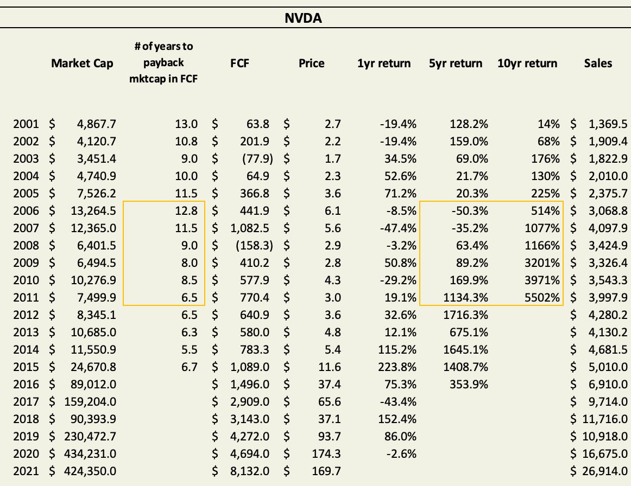Screen dimensions: 631x486
Task: Select 10yr return 5502%
Action: pyautogui.click(x=541, y=297)
